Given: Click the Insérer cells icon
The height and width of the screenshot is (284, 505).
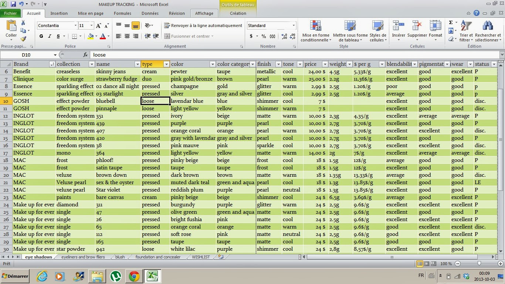Looking at the screenshot, I should point(399,26).
